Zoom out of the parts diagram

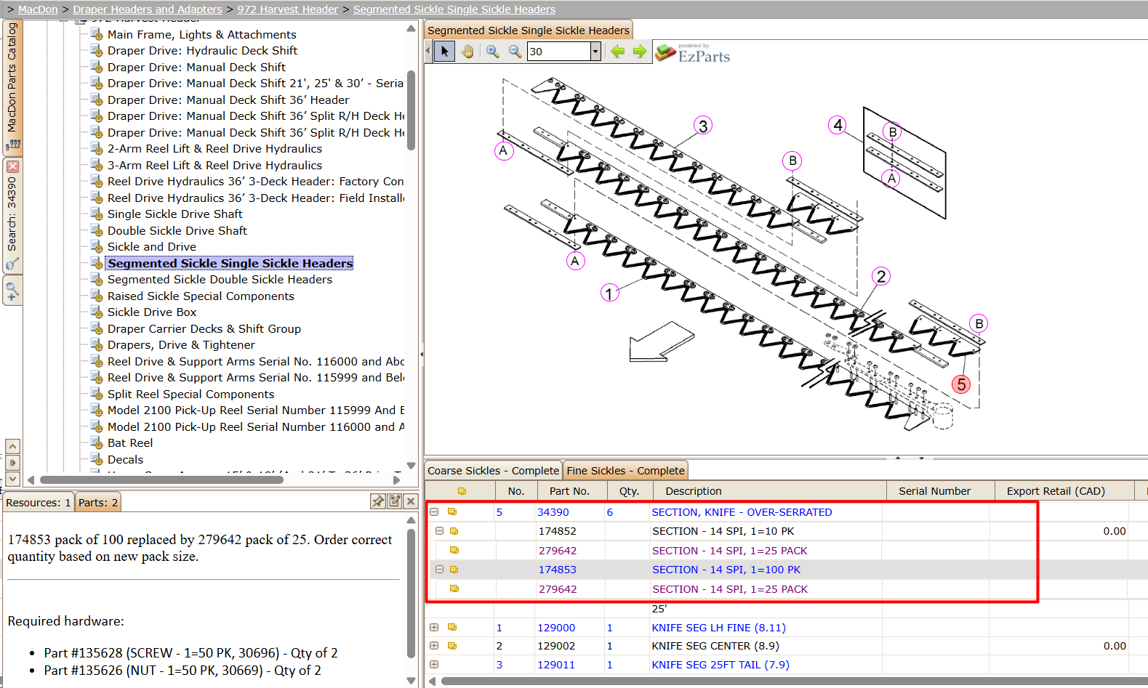tap(515, 52)
